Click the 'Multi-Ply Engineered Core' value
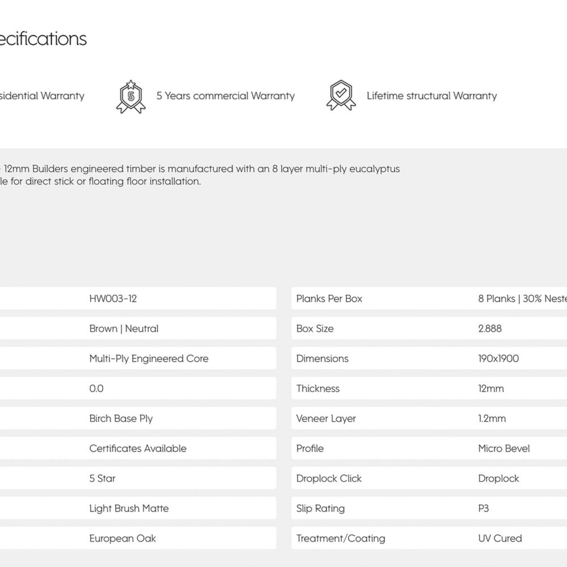The width and height of the screenshot is (567, 567). pos(149,359)
